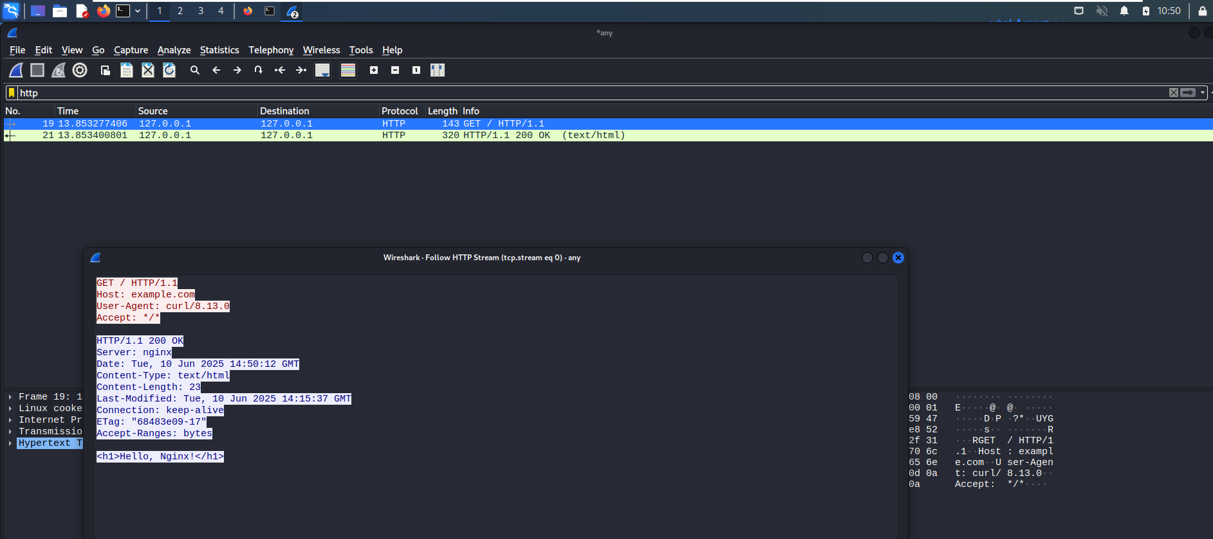Click into the http display filter field
Image resolution: width=1213 pixels, height=539 pixels.
click(x=592, y=93)
